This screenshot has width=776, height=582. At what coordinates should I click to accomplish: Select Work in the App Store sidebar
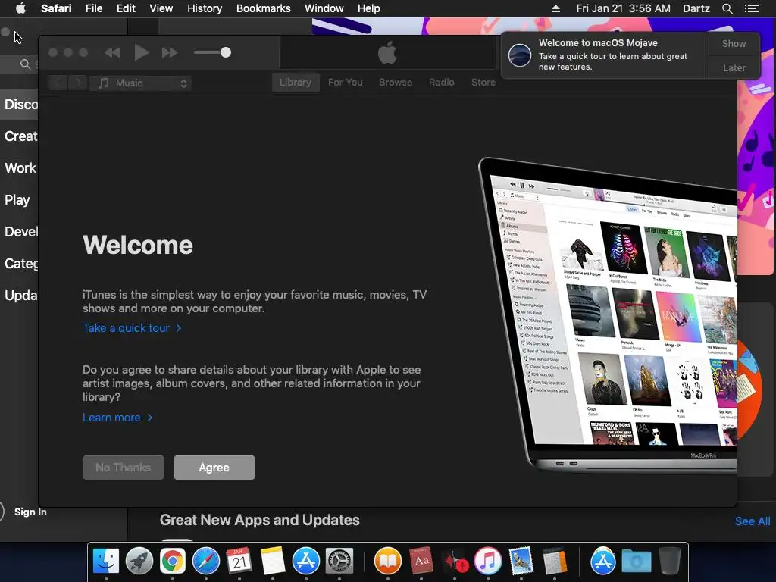(20, 167)
